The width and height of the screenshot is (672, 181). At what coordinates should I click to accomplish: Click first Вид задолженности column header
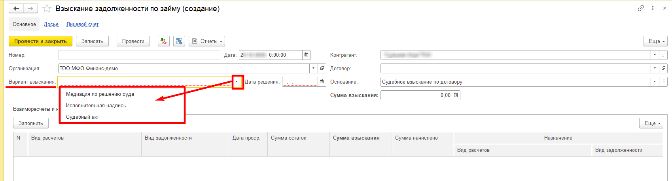coord(185,144)
